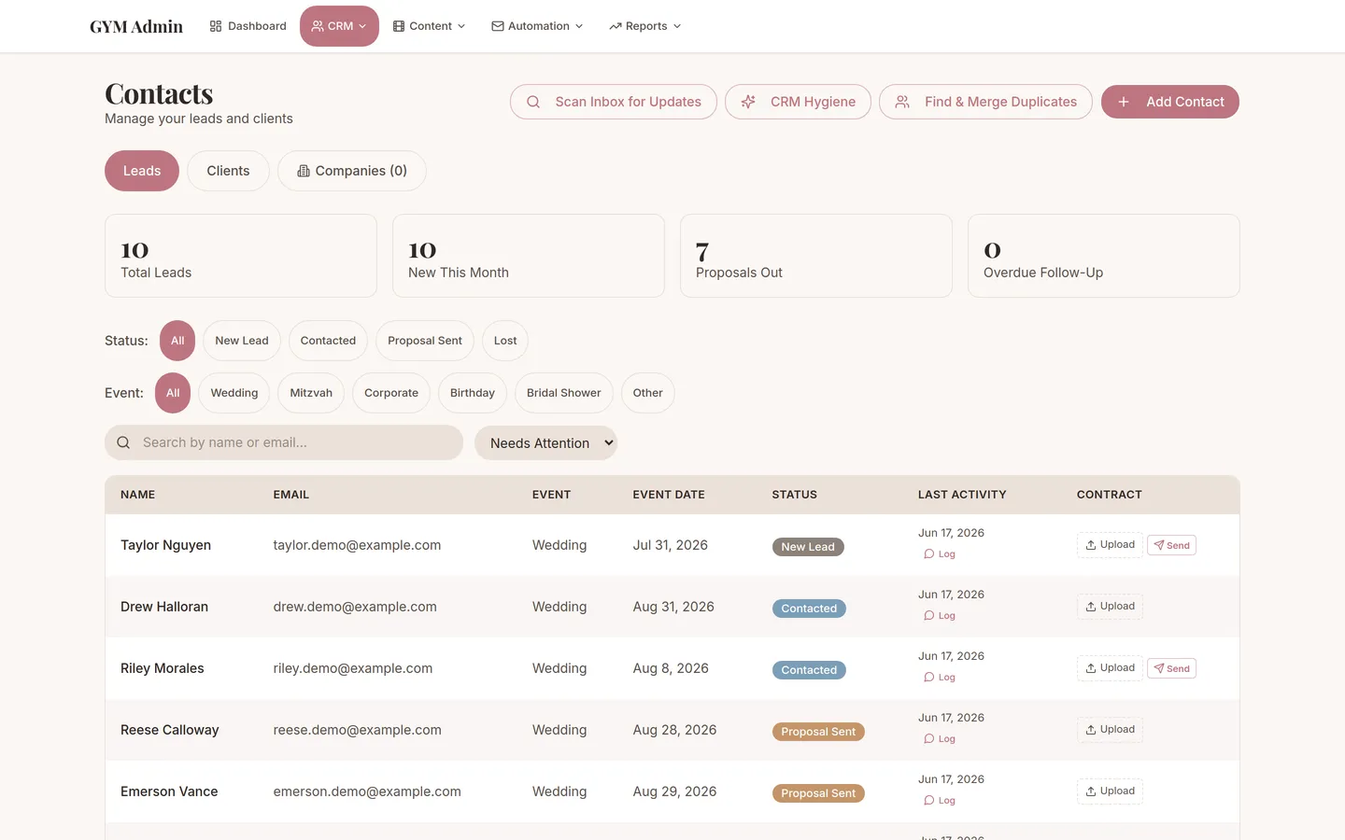Open CRM Hygiene tool
1345x840 pixels.
pyautogui.click(x=798, y=102)
